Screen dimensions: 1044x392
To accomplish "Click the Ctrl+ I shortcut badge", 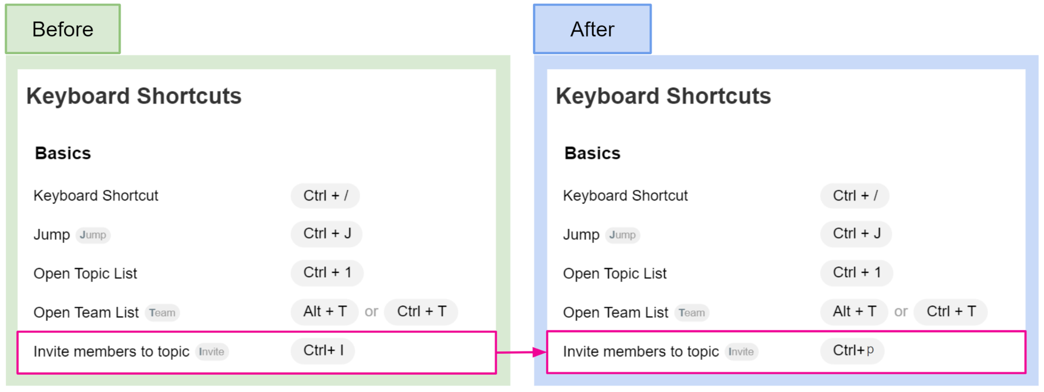I will click(323, 350).
